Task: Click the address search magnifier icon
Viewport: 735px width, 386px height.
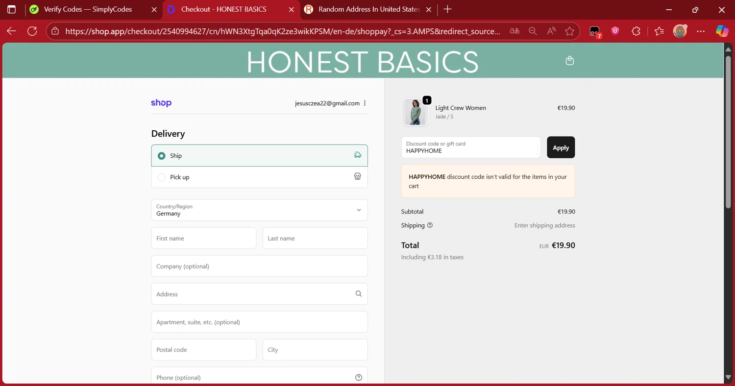Action: point(359,294)
